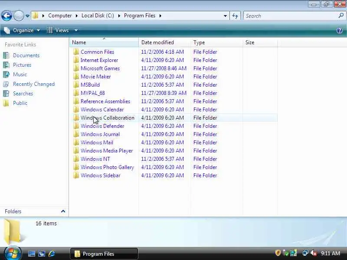Click the 11/2/2006 4:18 AM date cell
The width and height of the screenshot is (347, 260).
pos(162,52)
